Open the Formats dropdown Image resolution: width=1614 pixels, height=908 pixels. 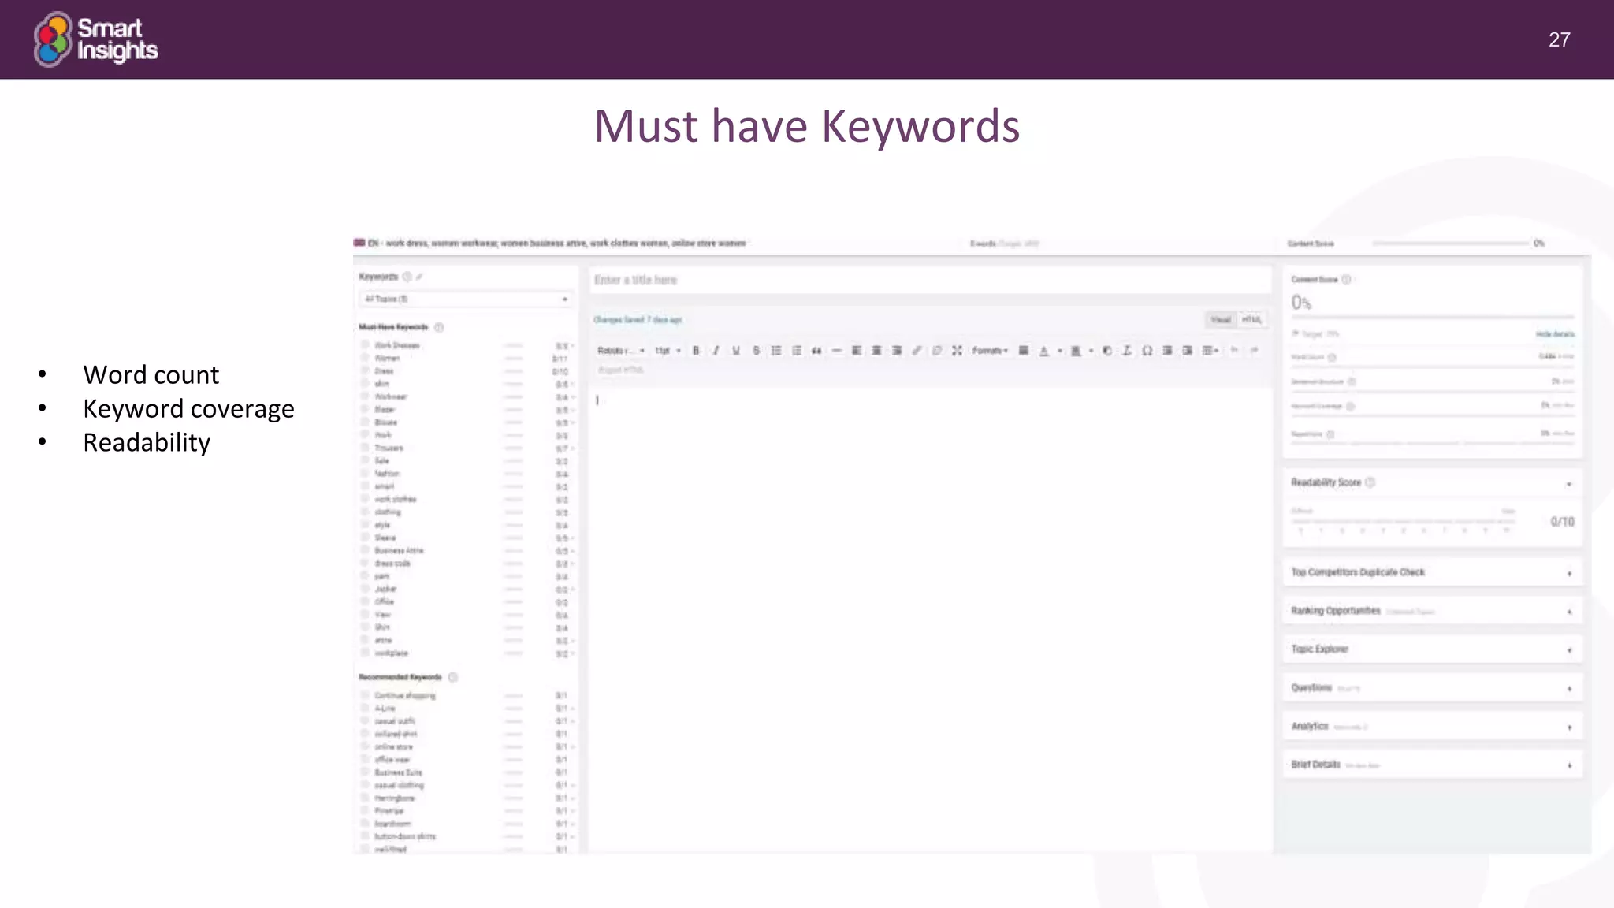pyautogui.click(x=990, y=351)
